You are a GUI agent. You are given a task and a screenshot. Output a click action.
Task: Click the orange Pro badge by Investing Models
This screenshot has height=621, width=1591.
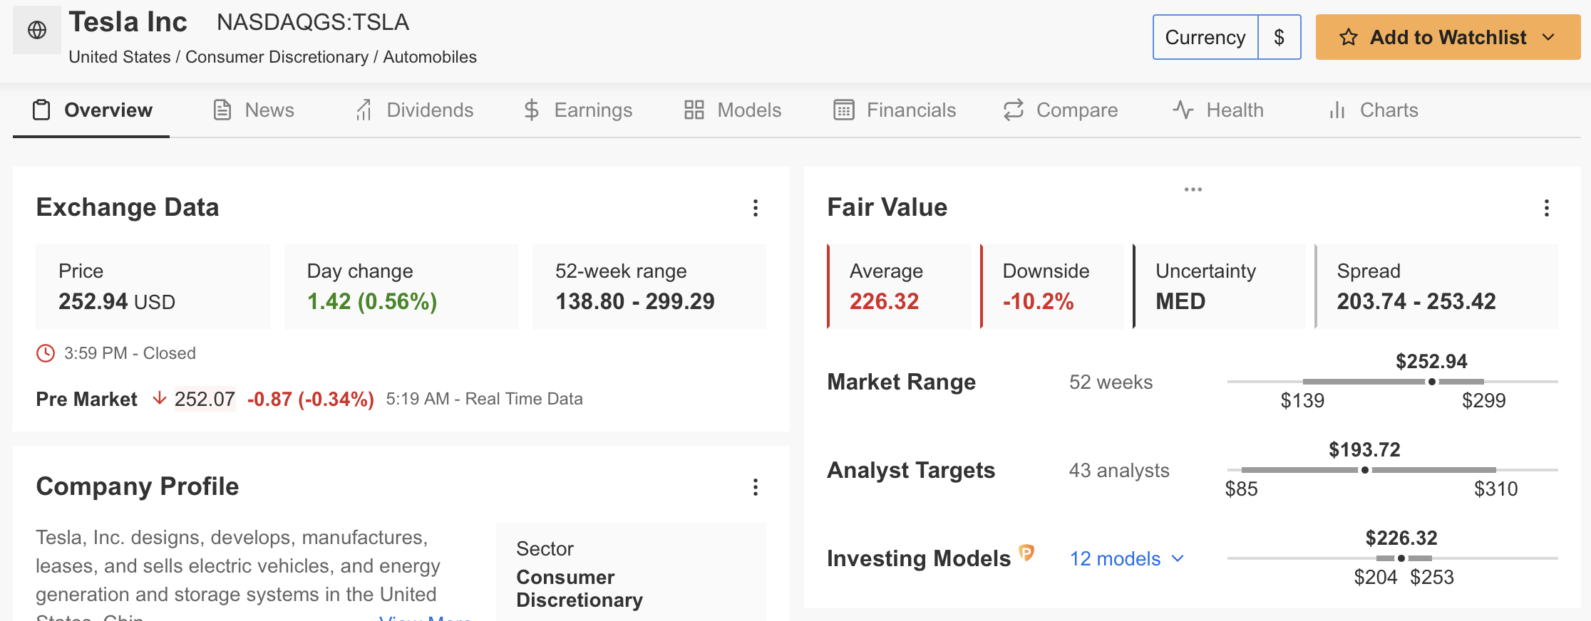tap(1026, 553)
